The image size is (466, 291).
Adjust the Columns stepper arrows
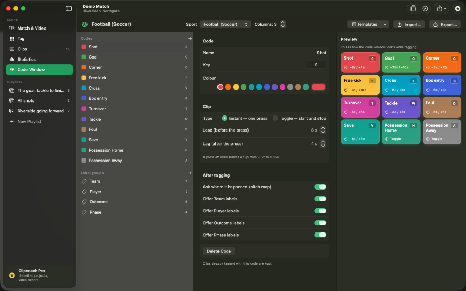click(283, 24)
